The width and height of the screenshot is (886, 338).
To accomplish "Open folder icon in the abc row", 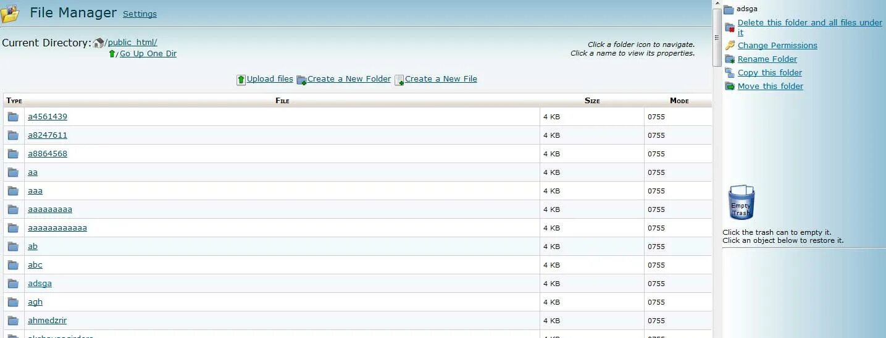I will point(13,265).
